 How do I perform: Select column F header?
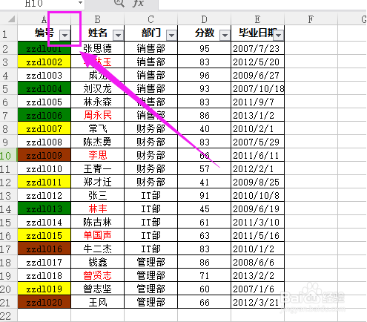point(311,19)
